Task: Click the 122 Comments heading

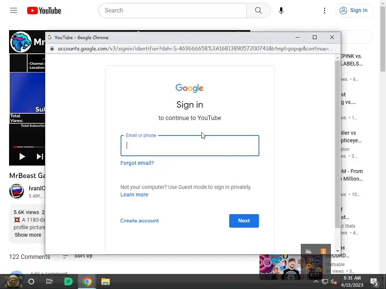Action: pyautogui.click(x=29, y=257)
